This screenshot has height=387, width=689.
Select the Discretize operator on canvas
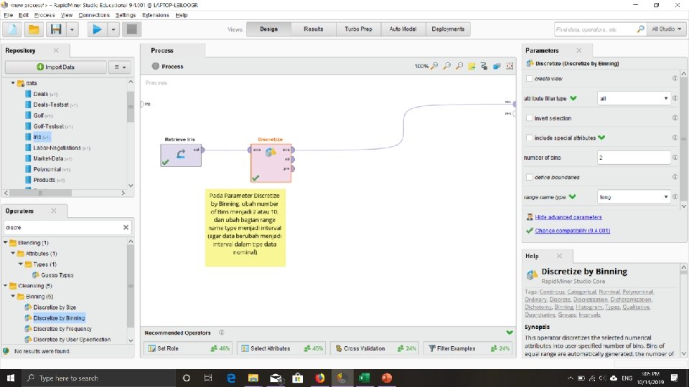(271, 163)
